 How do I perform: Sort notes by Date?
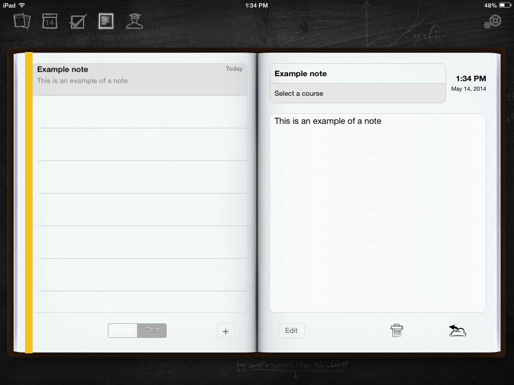(152, 330)
